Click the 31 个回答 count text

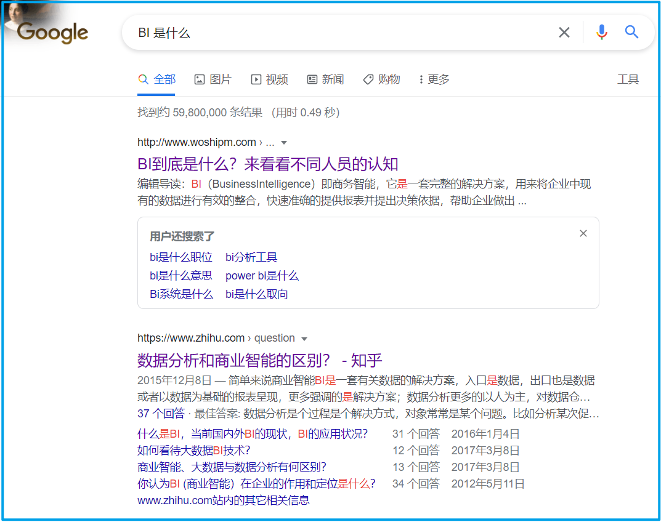[x=416, y=433]
